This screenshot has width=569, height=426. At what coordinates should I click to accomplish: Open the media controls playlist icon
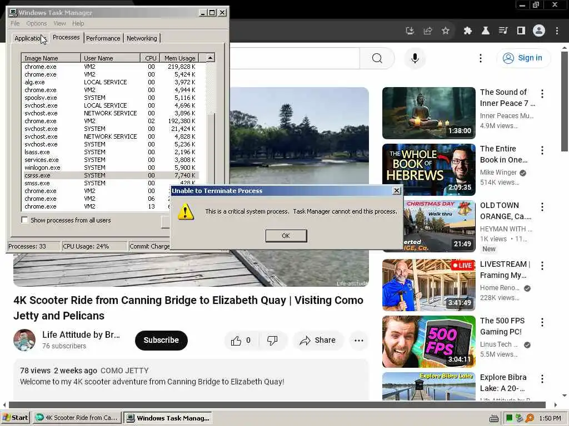tap(503, 31)
